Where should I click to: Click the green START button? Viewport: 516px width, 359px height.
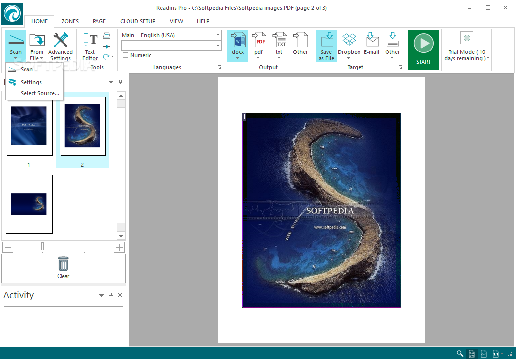[x=424, y=50]
